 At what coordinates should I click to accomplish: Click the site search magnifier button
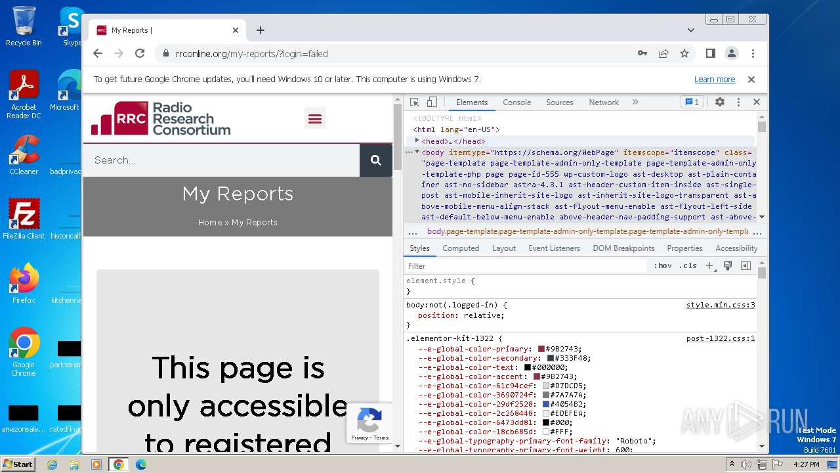pyautogui.click(x=376, y=160)
